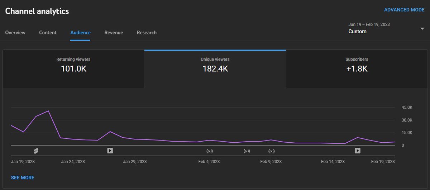Image resolution: width=430 pixels, height=190 pixels.
Task: Switch to the Revenue tab
Action: pos(114,33)
